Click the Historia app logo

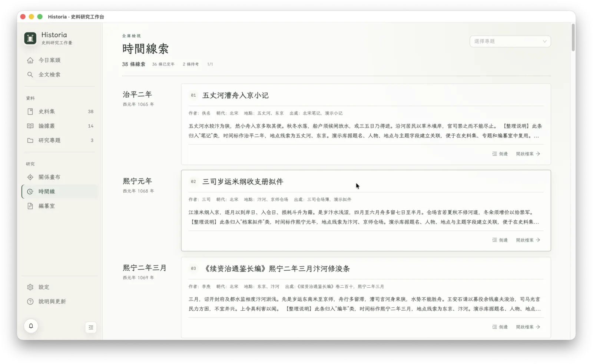tap(30, 38)
